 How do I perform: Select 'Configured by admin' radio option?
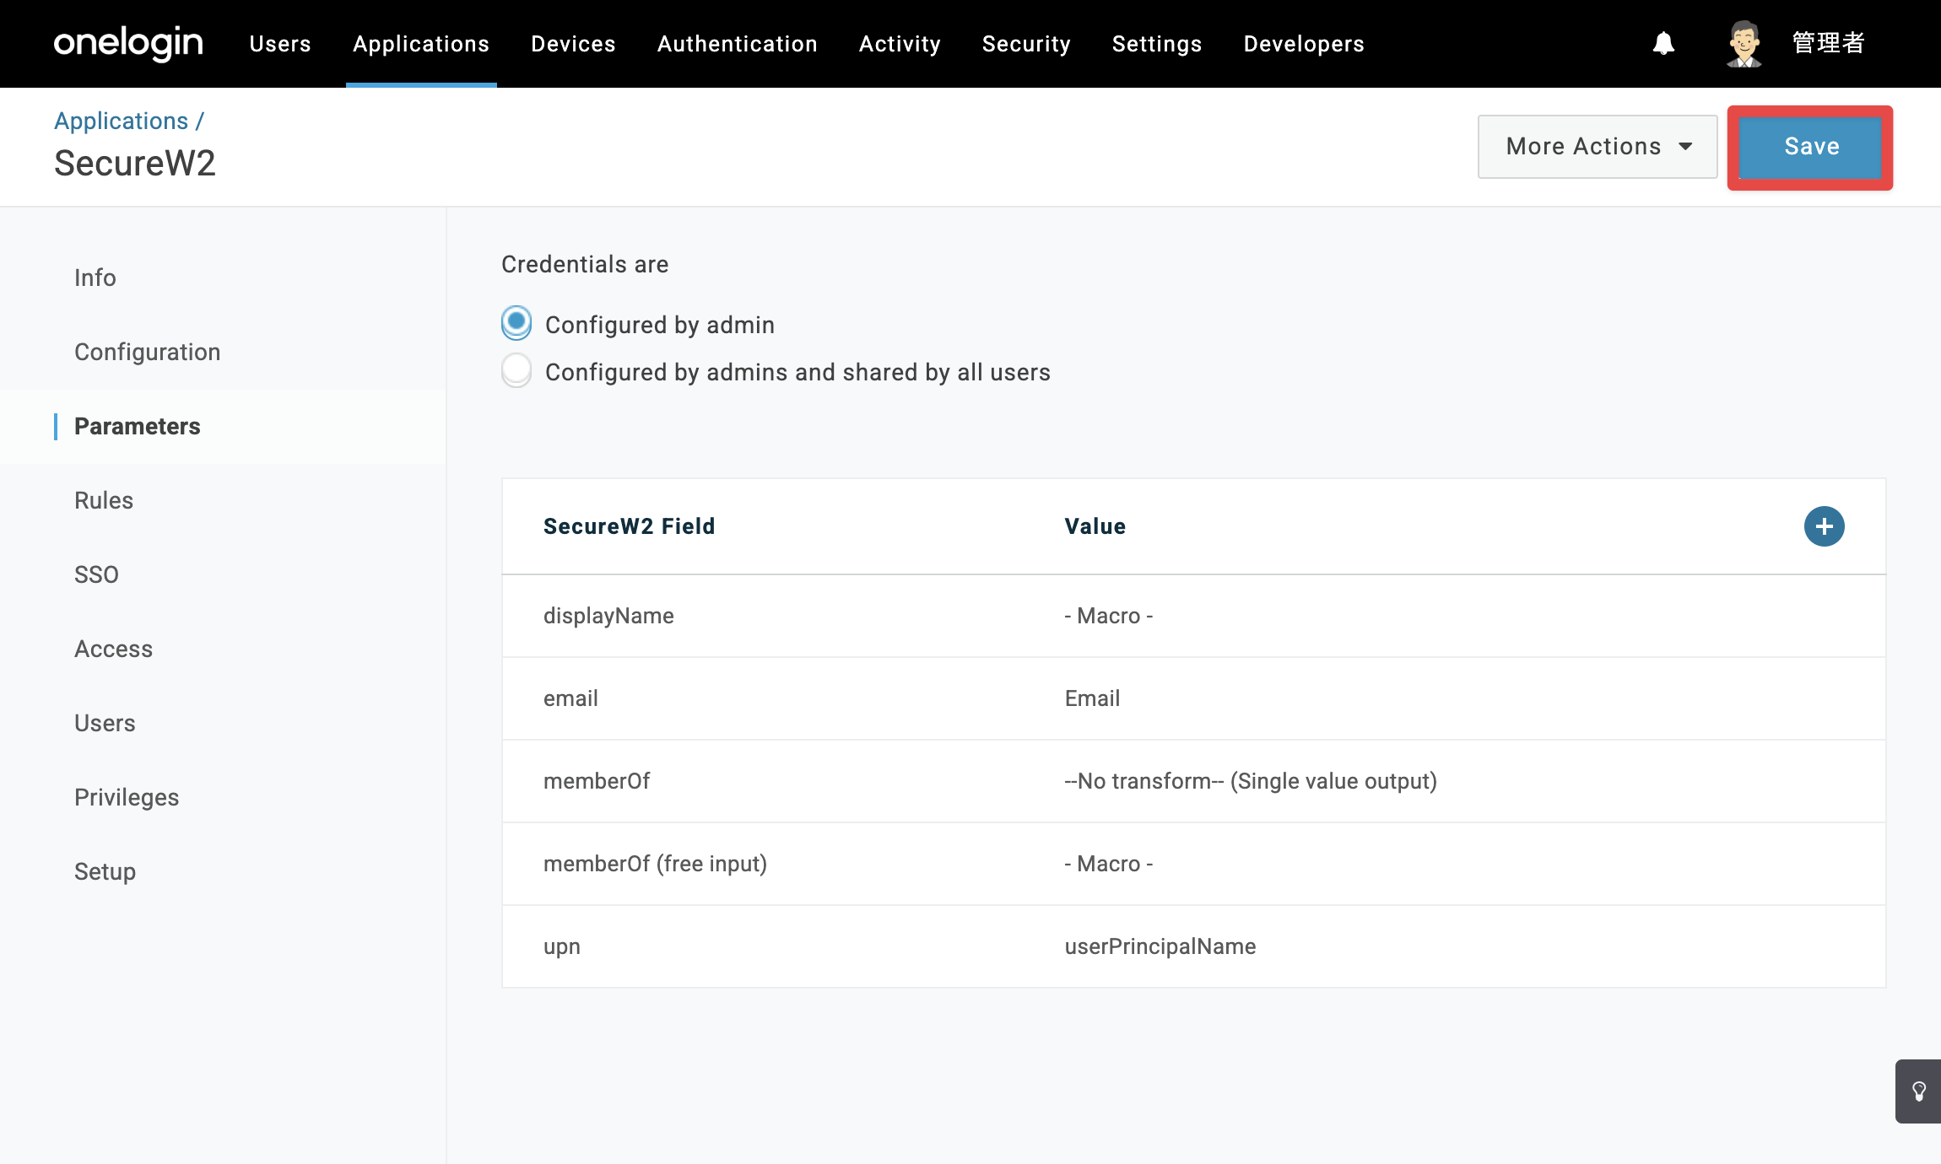516,323
